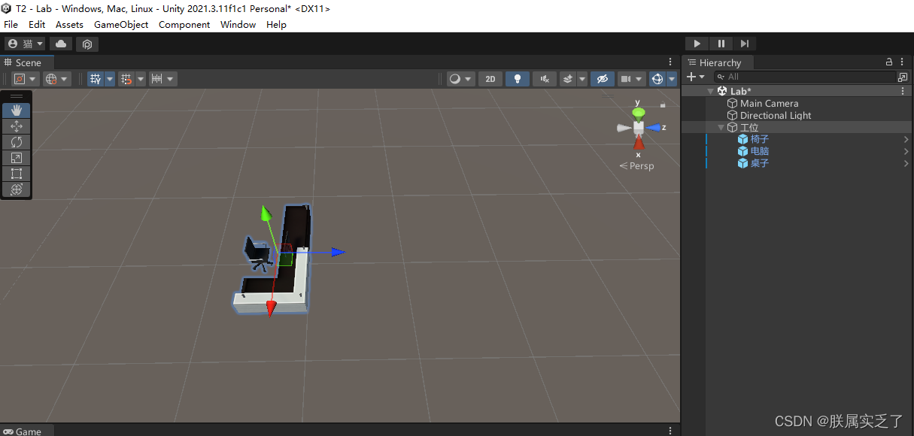This screenshot has width=914, height=436.
Task: Click the Unity cloud services icon
Action: coord(59,44)
